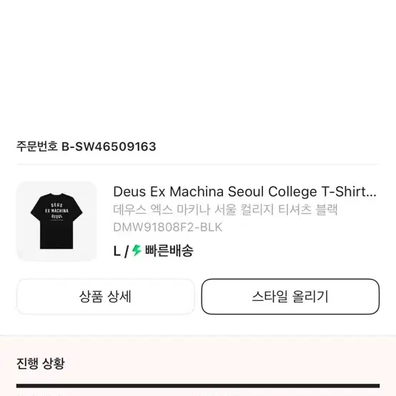Select the Deus Ex Machina Seoul College title

[244, 192]
